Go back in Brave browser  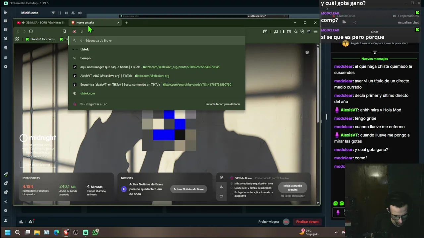[x=18, y=31]
